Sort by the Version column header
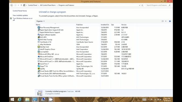The width and height of the screenshot is (182, 102). pyautogui.click(x=124, y=25)
